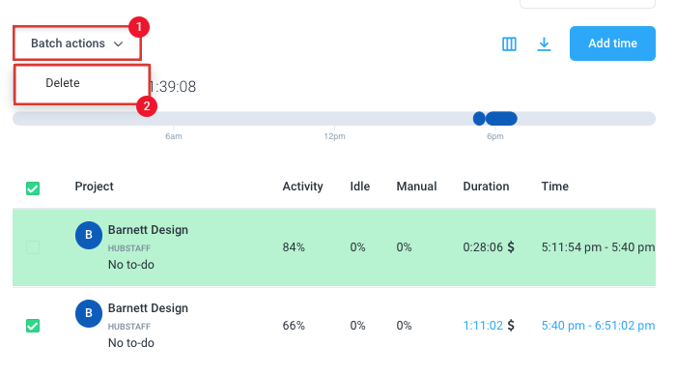Open the 5:40 pm - 6:51:02 pm time link
Image resolution: width=676 pixels, height=375 pixels.
pyautogui.click(x=598, y=326)
